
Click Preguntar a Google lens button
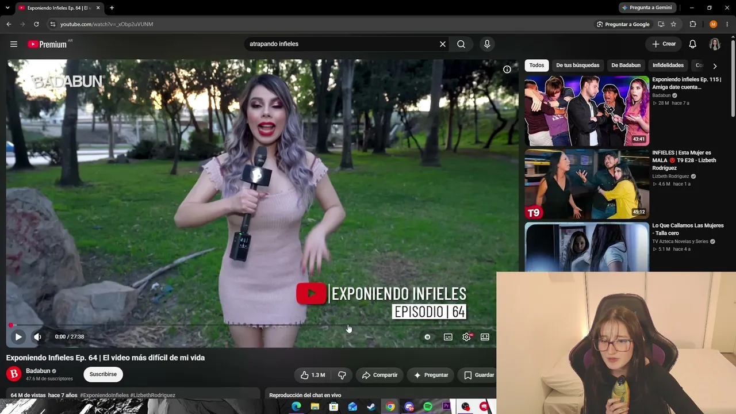(x=623, y=24)
